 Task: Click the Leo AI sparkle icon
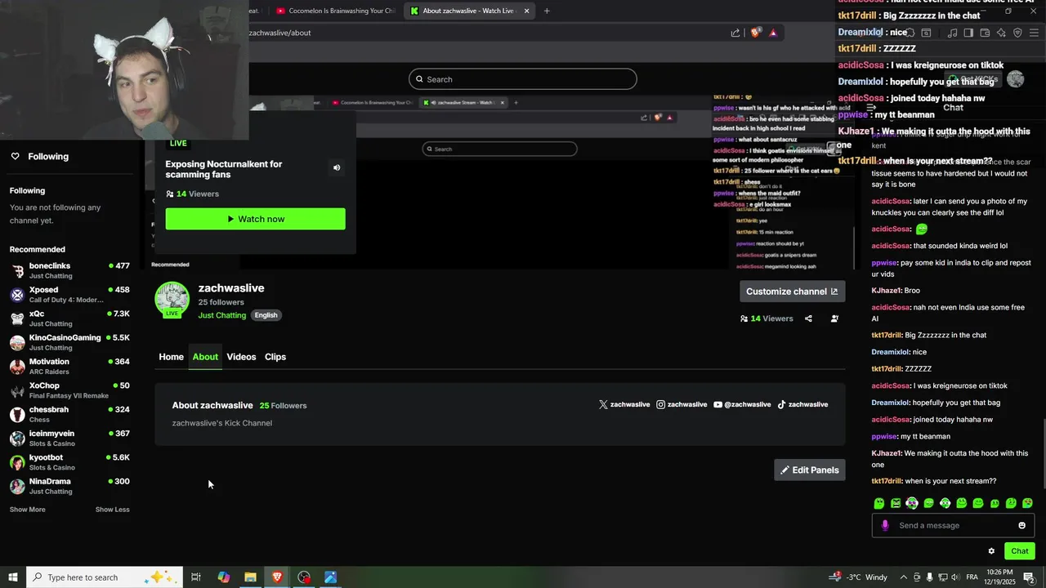1001,33
